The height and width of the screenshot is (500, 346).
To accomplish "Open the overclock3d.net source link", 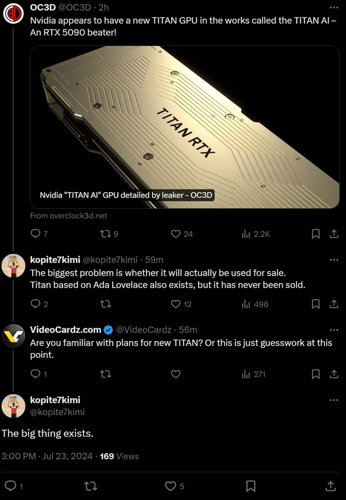I will coord(68,215).
